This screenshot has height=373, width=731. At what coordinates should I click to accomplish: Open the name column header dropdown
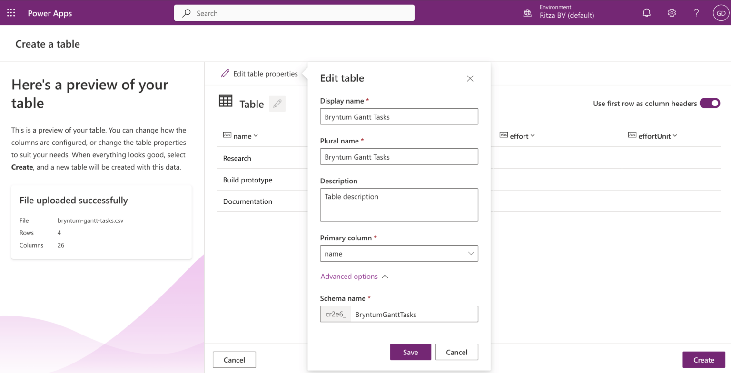(x=256, y=136)
